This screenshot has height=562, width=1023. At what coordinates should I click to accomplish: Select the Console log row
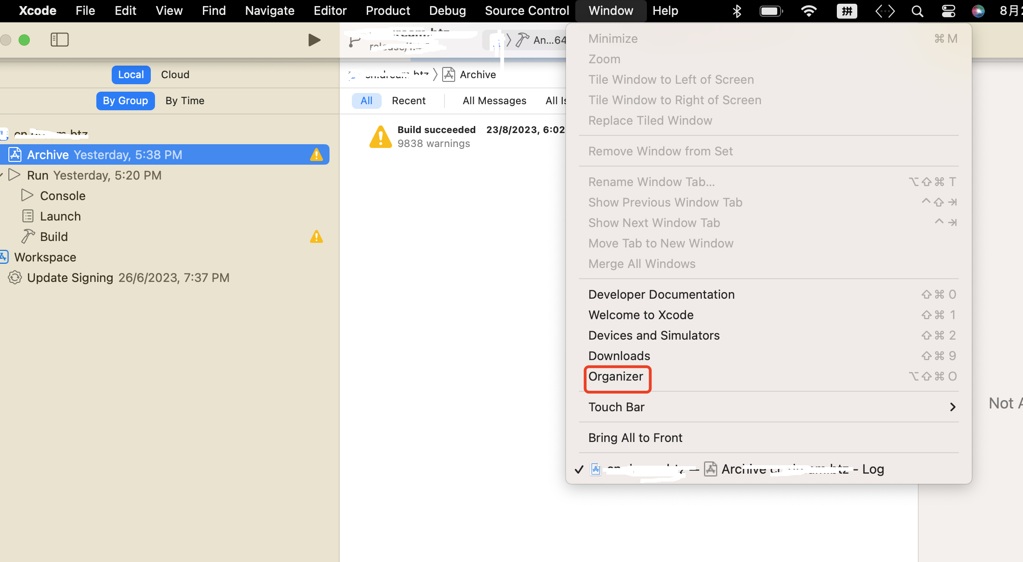pos(165,195)
